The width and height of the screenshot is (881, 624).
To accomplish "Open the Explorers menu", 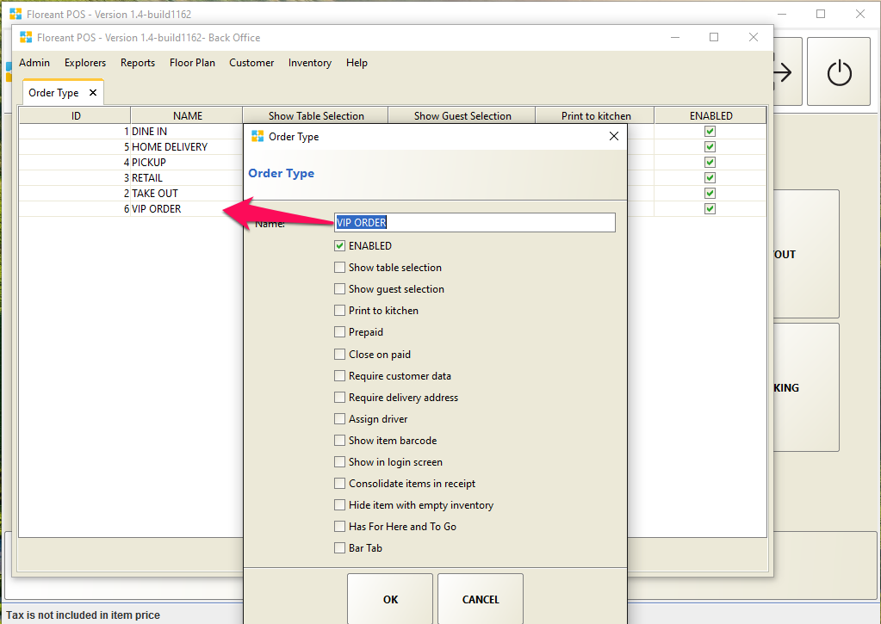I will coord(85,63).
